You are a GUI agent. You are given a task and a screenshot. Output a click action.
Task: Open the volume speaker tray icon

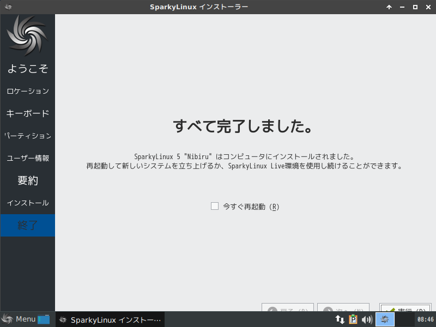point(367,319)
